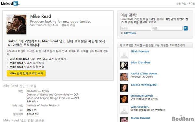Click the 'Producer — Crytek' entry

(38, 91)
